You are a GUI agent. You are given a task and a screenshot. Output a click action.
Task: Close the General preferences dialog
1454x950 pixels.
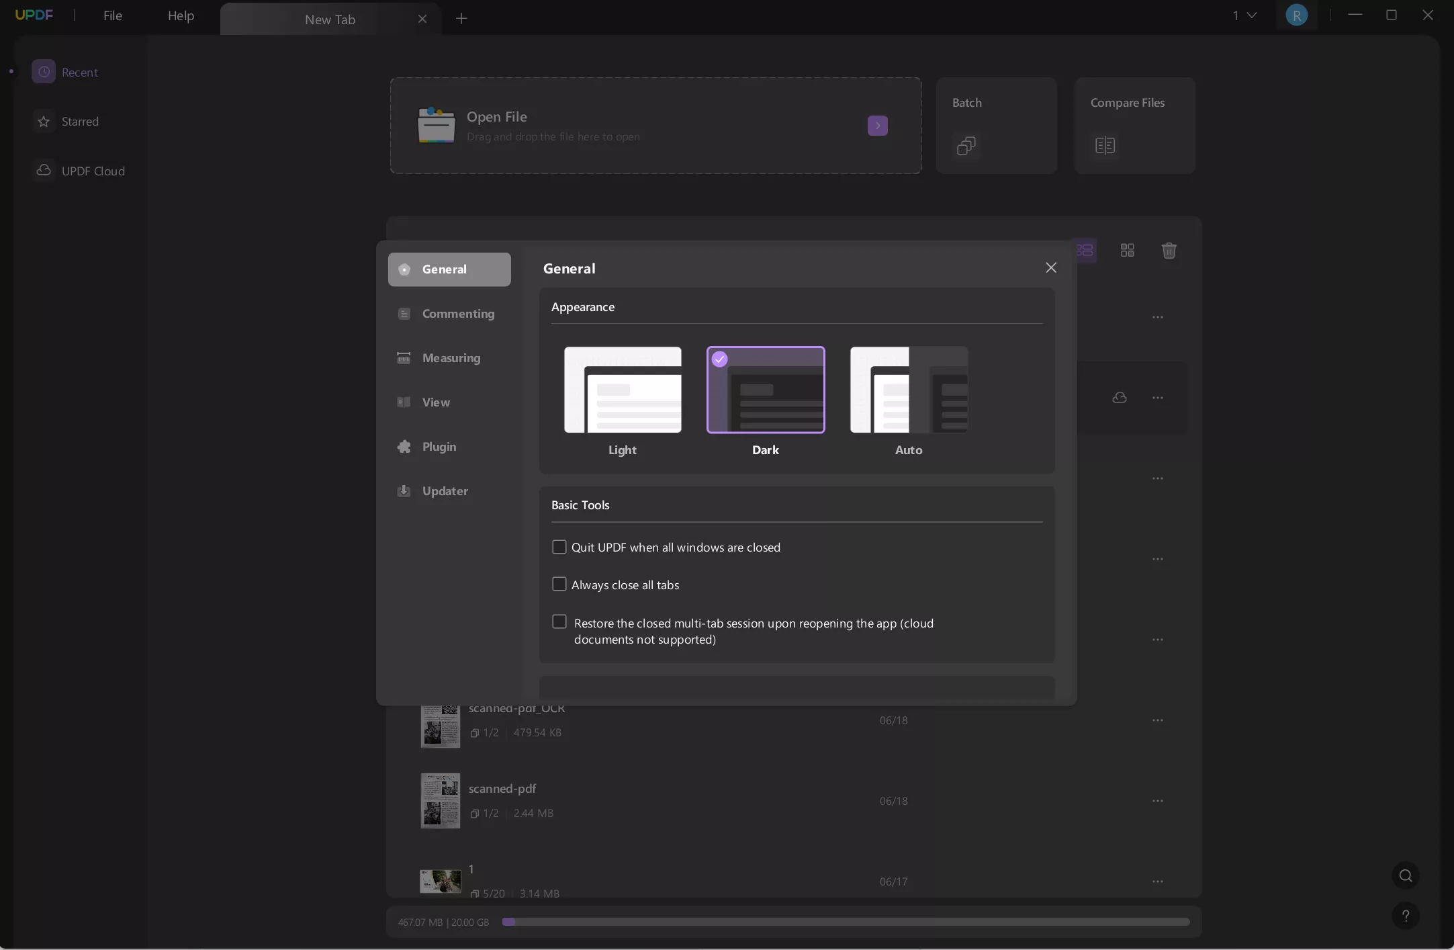1051,268
